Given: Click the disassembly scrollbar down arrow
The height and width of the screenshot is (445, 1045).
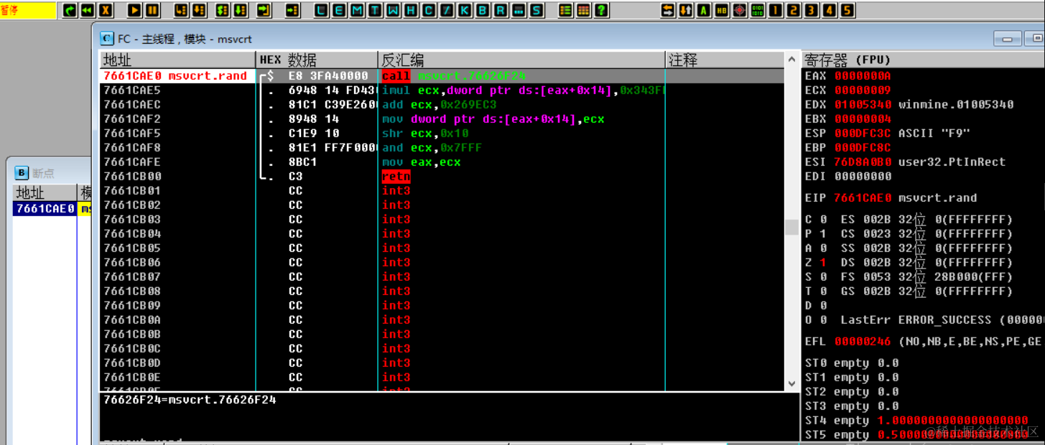Looking at the screenshot, I should tap(791, 384).
